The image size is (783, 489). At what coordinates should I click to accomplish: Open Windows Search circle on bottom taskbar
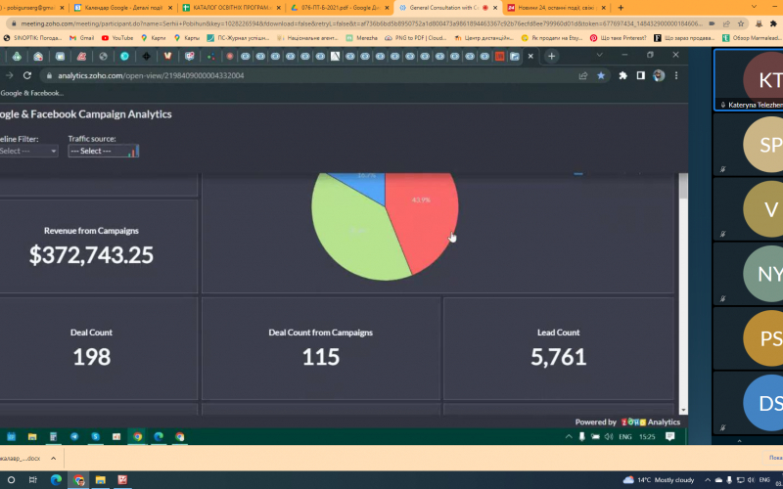coord(11,480)
